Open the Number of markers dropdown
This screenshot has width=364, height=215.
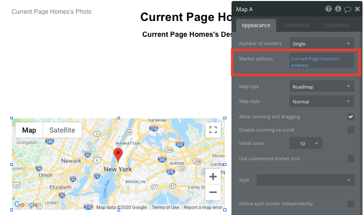click(x=322, y=44)
